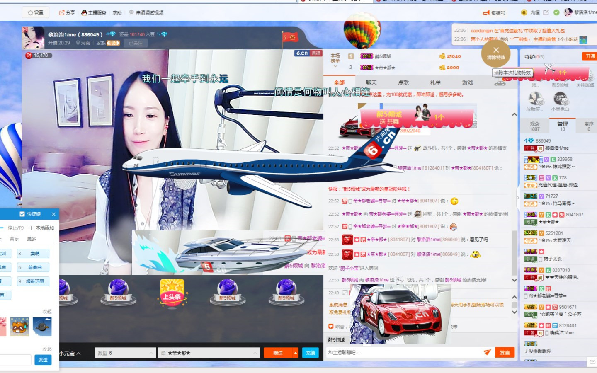The image size is (597, 373).
Task: Toggle the 暗香 checkbox below chat
Action: tap(331, 326)
